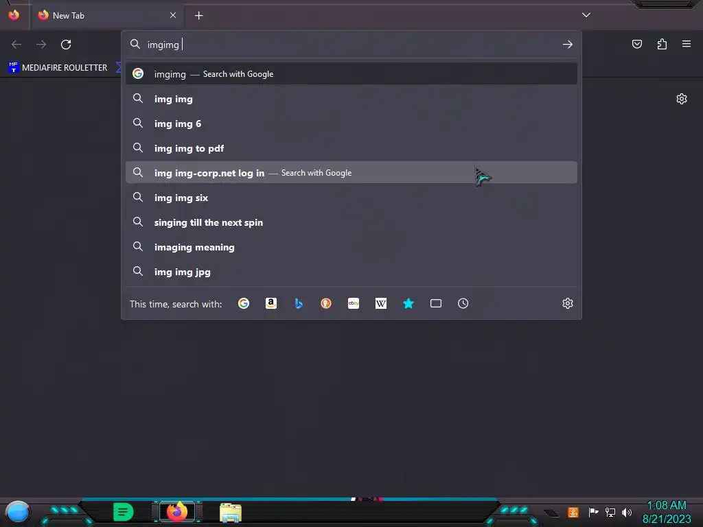The height and width of the screenshot is (527, 703).
Task: Open the Extensions puzzle icon
Action: coord(662,44)
